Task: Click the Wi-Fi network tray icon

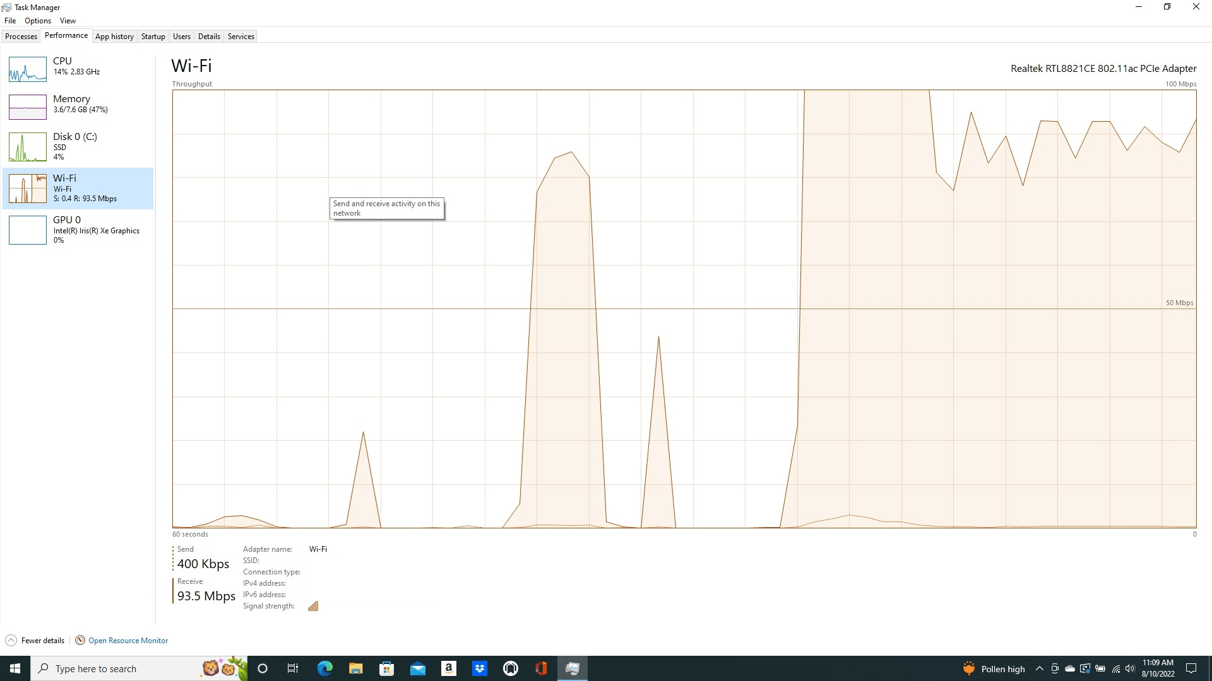Action: [x=1116, y=668]
